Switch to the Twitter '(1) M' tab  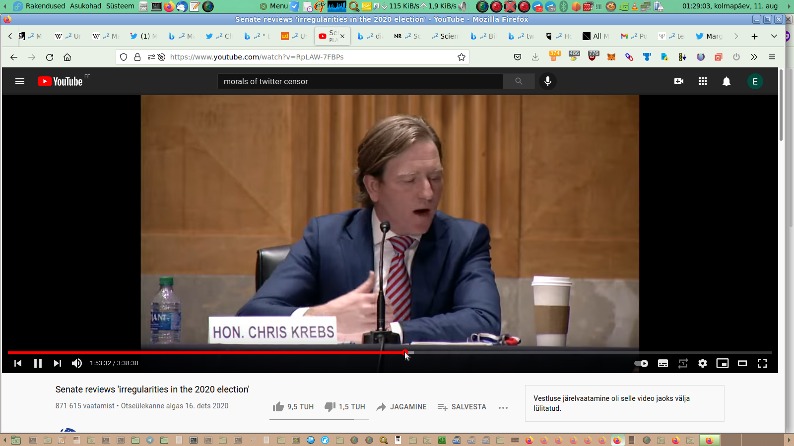(x=144, y=36)
